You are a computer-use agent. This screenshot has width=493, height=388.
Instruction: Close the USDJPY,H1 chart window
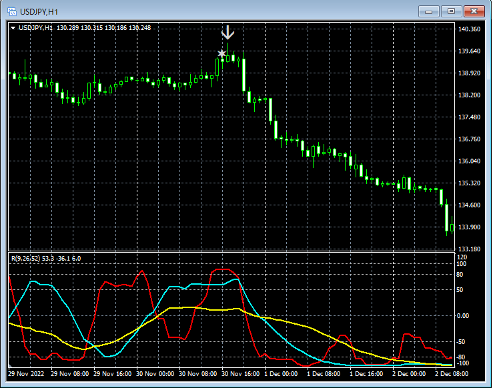(474, 11)
